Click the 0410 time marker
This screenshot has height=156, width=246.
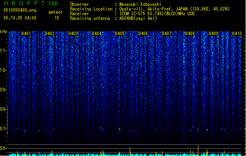tap(237, 34)
